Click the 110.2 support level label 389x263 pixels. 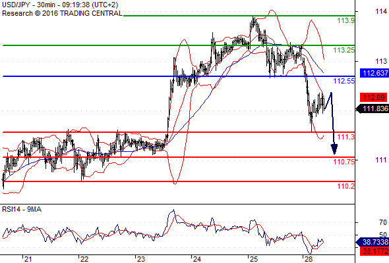346,186
